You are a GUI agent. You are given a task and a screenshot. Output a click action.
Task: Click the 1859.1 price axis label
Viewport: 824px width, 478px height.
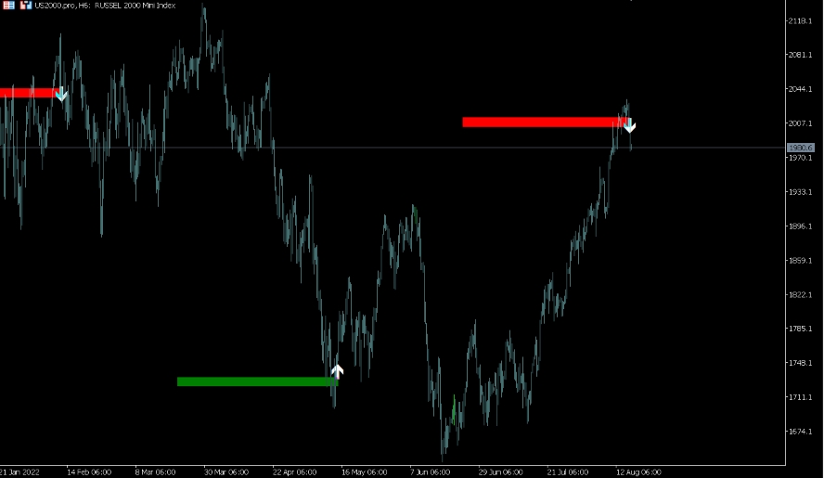point(800,260)
